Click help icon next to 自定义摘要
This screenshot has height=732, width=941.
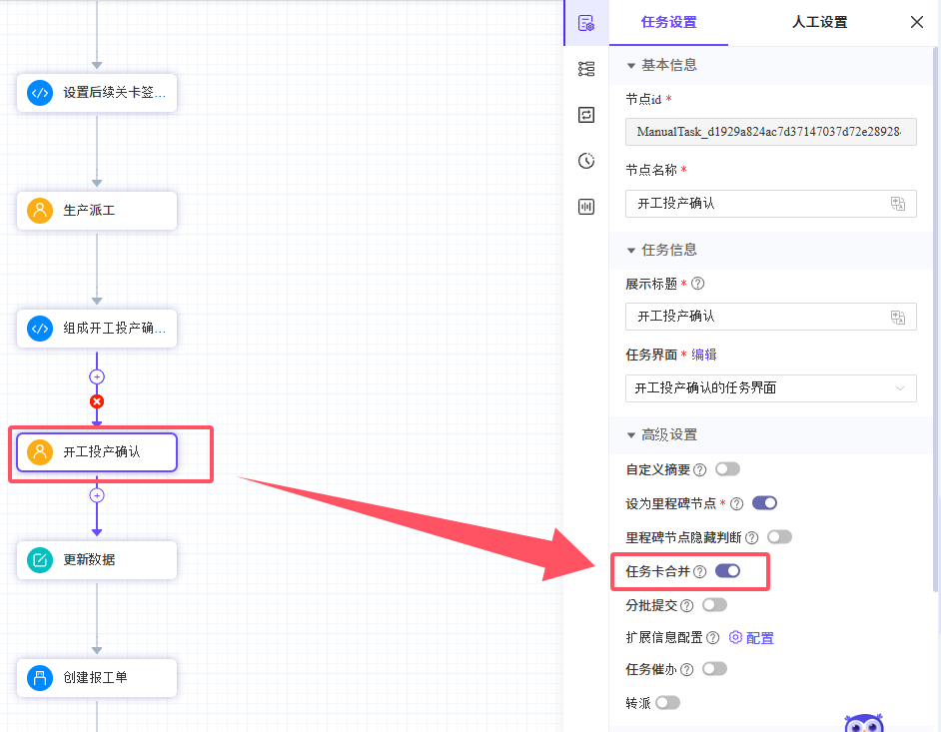[699, 469]
